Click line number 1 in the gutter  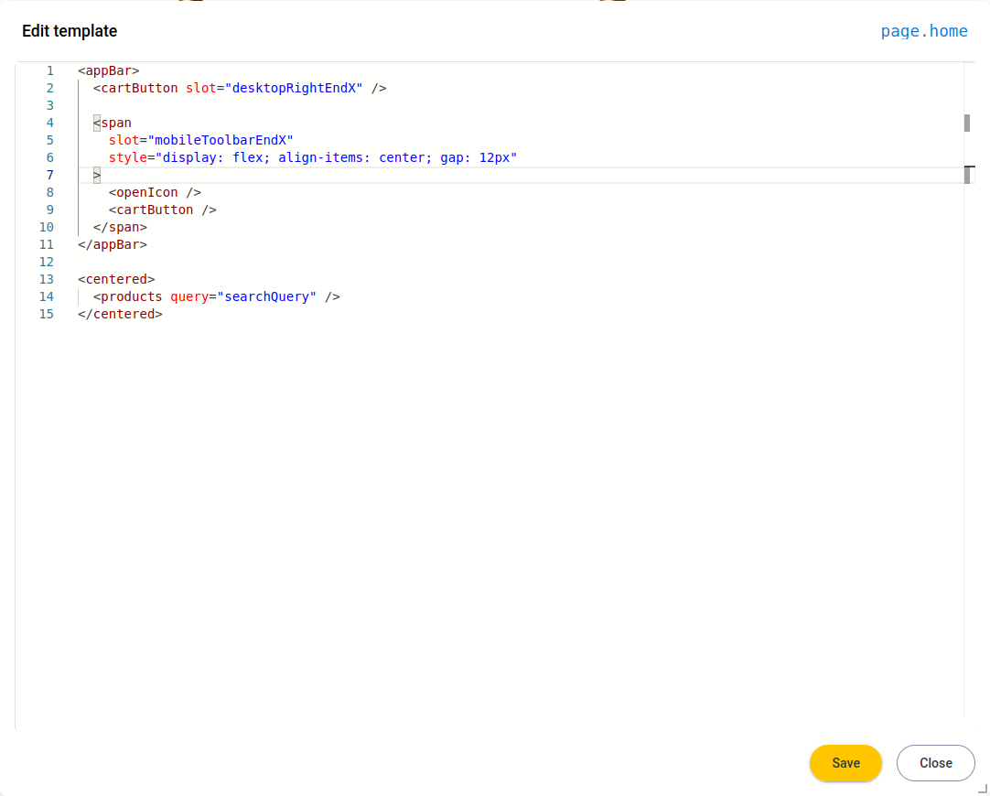[x=49, y=70]
